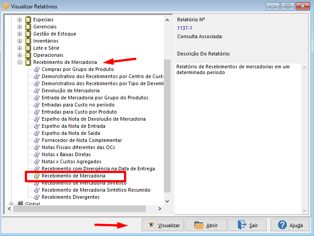Viewport: 314px width, 236px height.
Task: Select Recebimento com Divergência na Data de Entrega
Action: pos(98,169)
